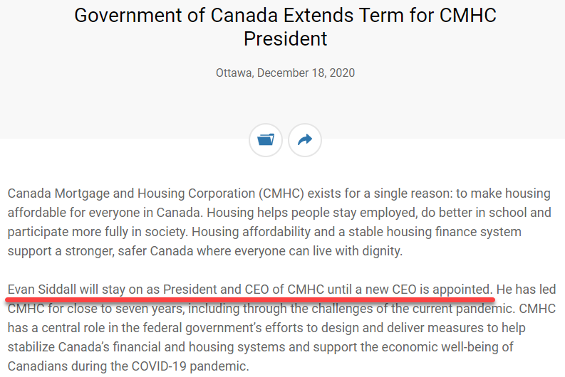Click 'exists for a single reason' text

(x=378, y=193)
